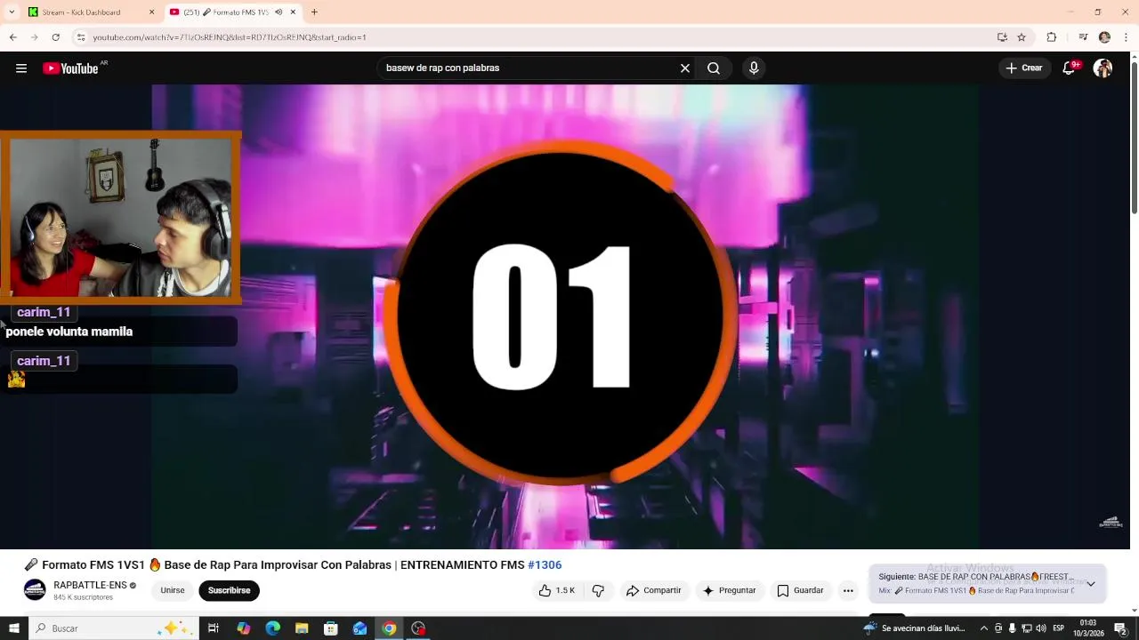Screen dimensions: 1139x640
Task: Open Preguntar AI assistant
Action: (729, 590)
